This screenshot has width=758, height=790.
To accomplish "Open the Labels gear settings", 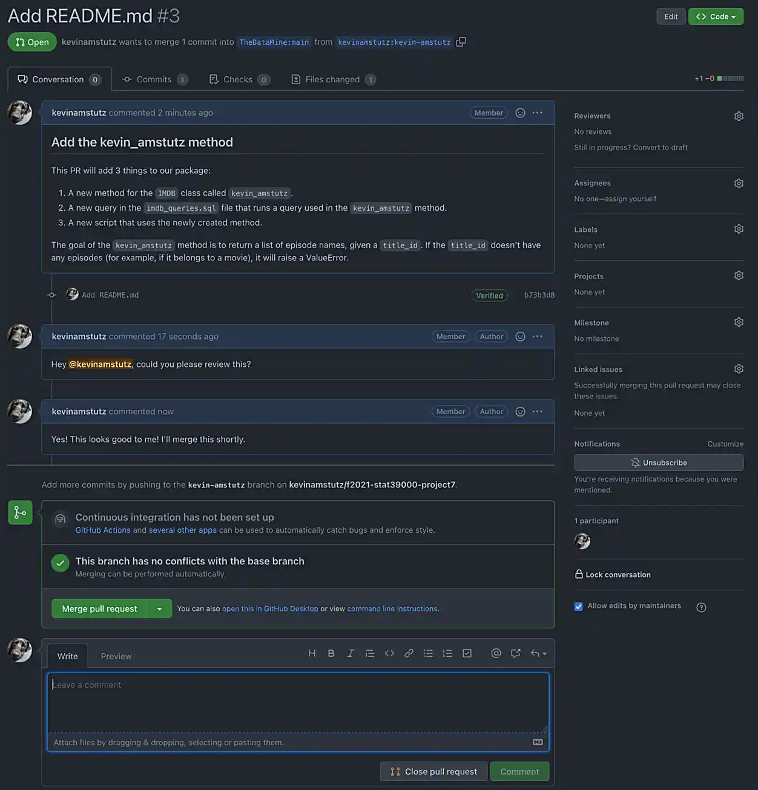I will point(739,229).
